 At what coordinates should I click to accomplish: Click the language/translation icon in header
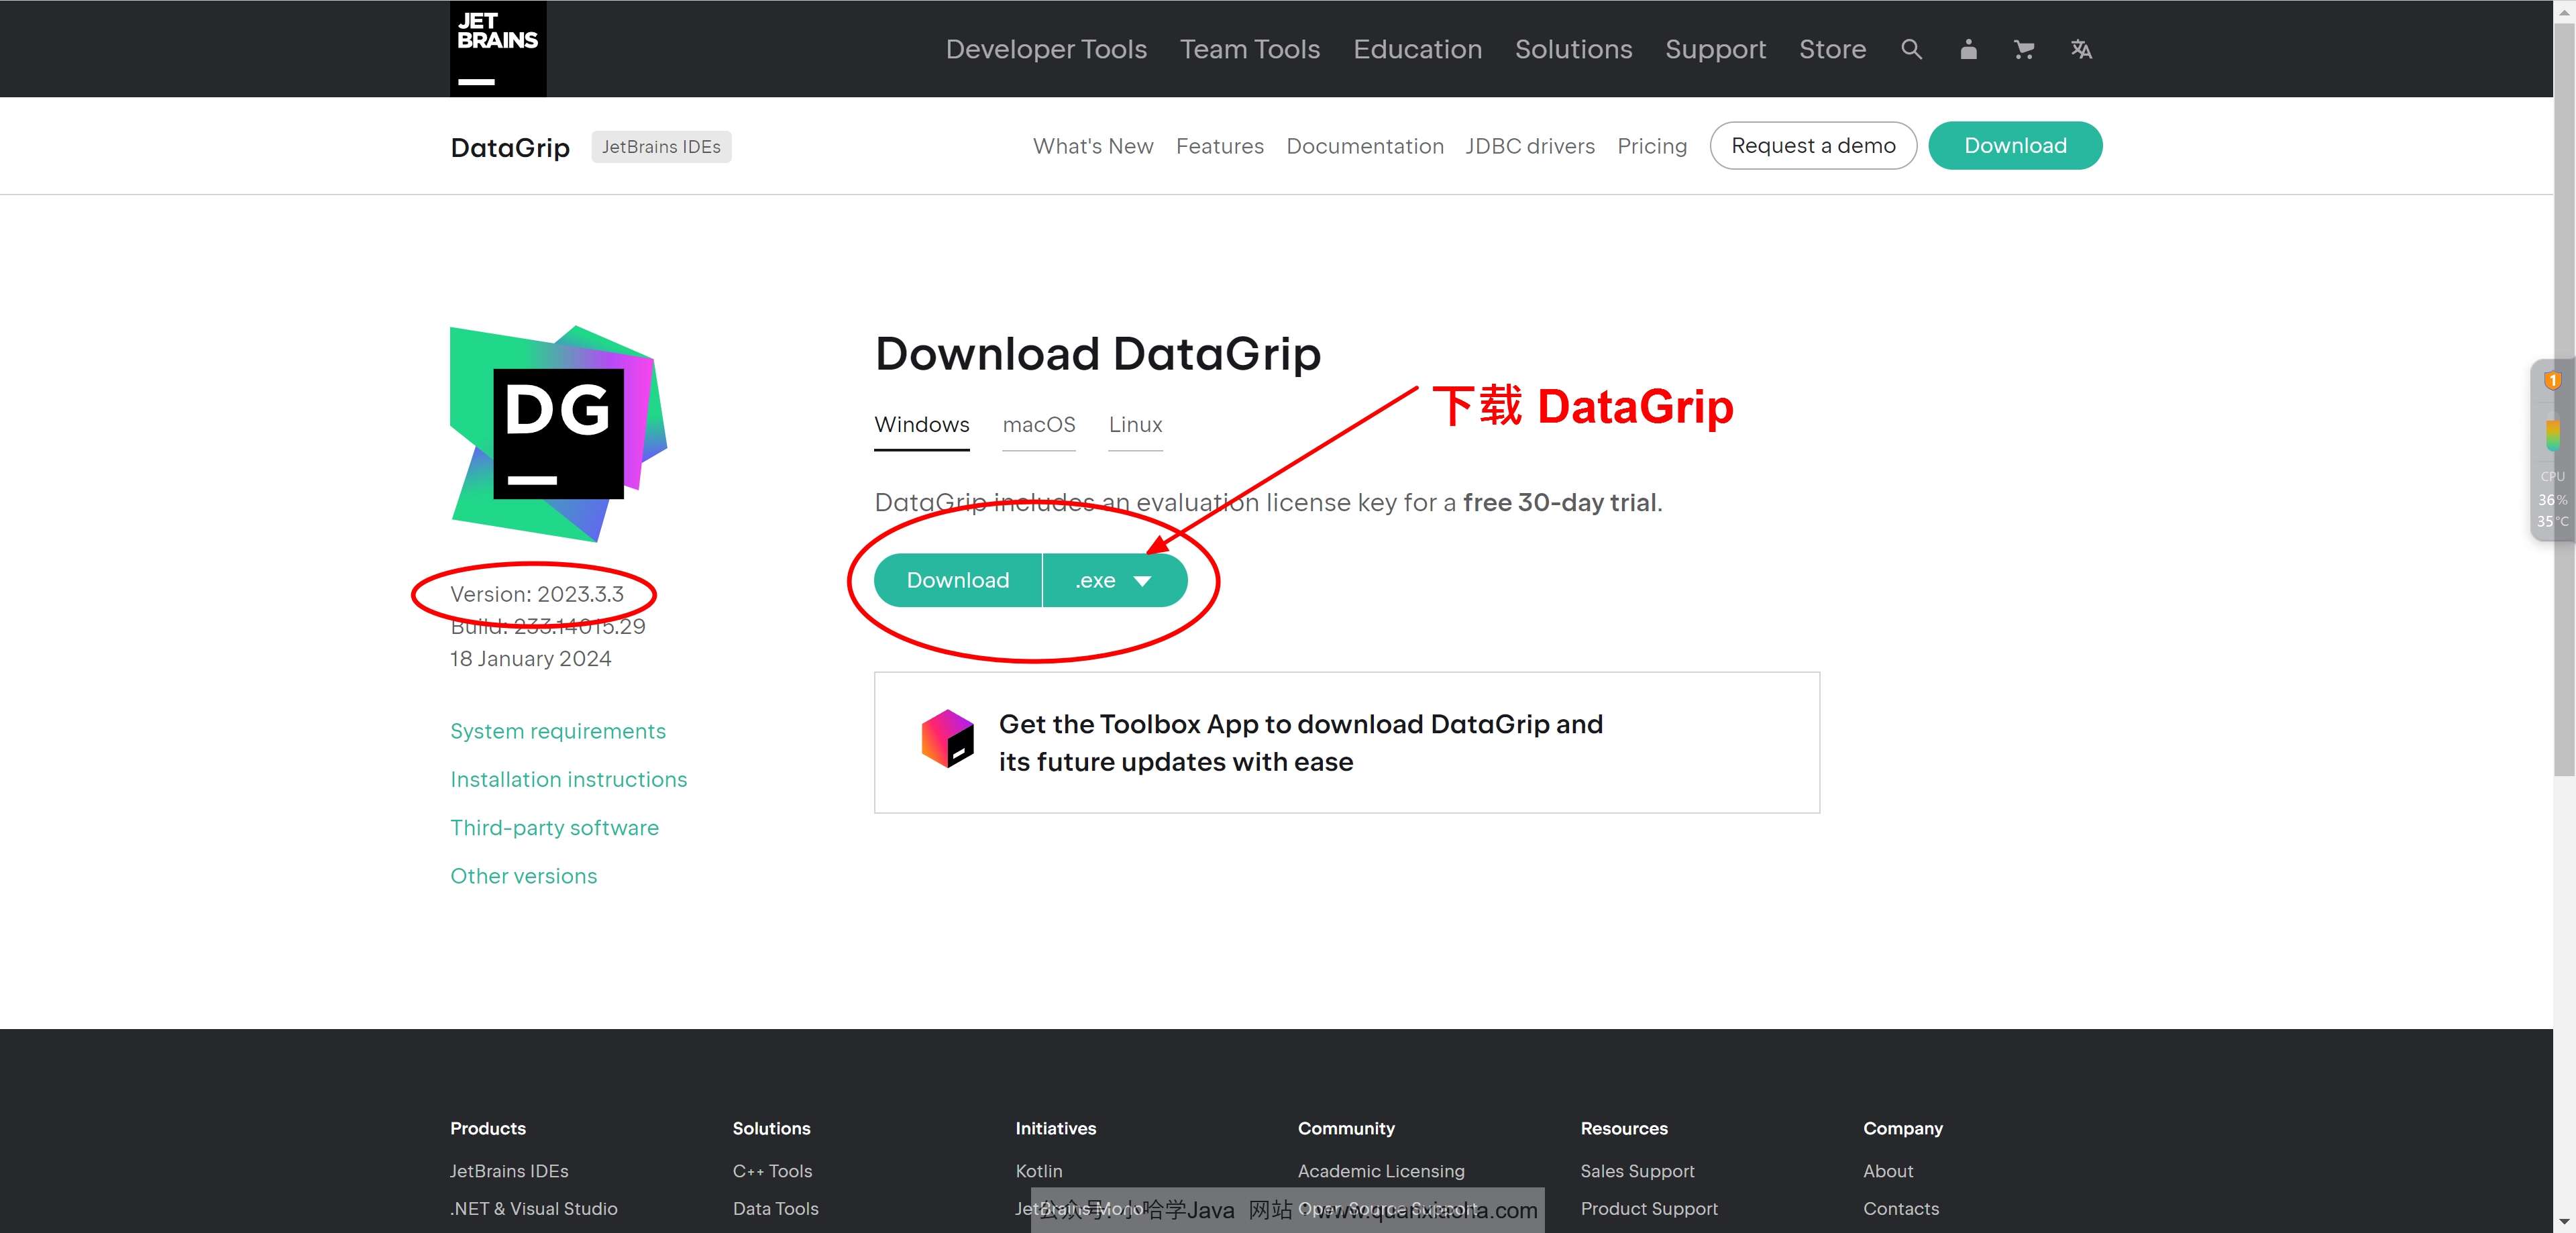(x=2082, y=49)
